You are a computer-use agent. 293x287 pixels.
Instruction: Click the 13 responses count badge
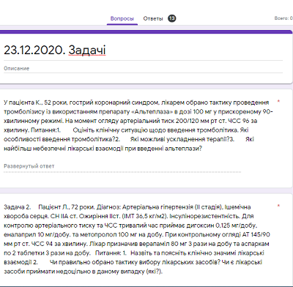coord(171,18)
